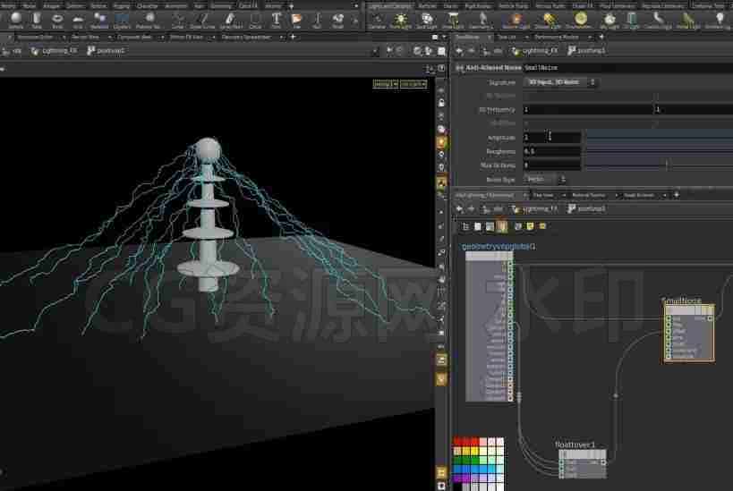This screenshot has width=733, height=491.
Task: Add an Area Light from the shelf
Action: (x=453, y=20)
